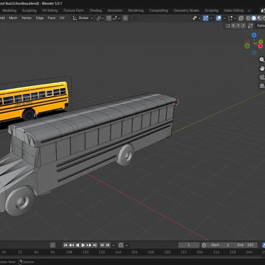This screenshot has width=265, height=265.
Task: Play the animation forward
Action: (83, 245)
